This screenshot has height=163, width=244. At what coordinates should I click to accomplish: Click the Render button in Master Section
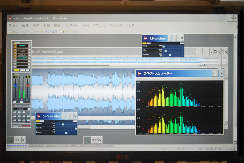point(16,126)
